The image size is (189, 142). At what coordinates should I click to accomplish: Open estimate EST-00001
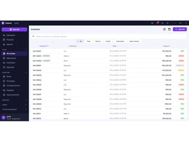tap(109, 56)
